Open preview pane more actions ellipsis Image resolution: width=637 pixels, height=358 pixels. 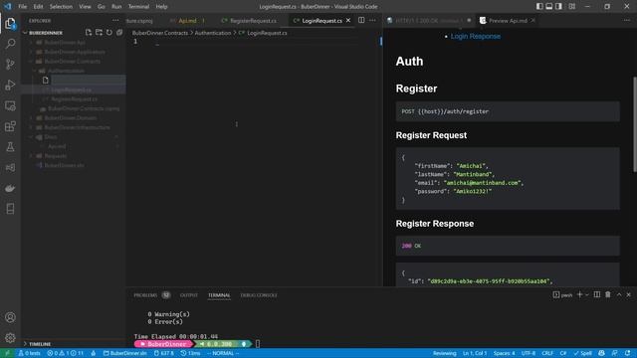[627, 20]
